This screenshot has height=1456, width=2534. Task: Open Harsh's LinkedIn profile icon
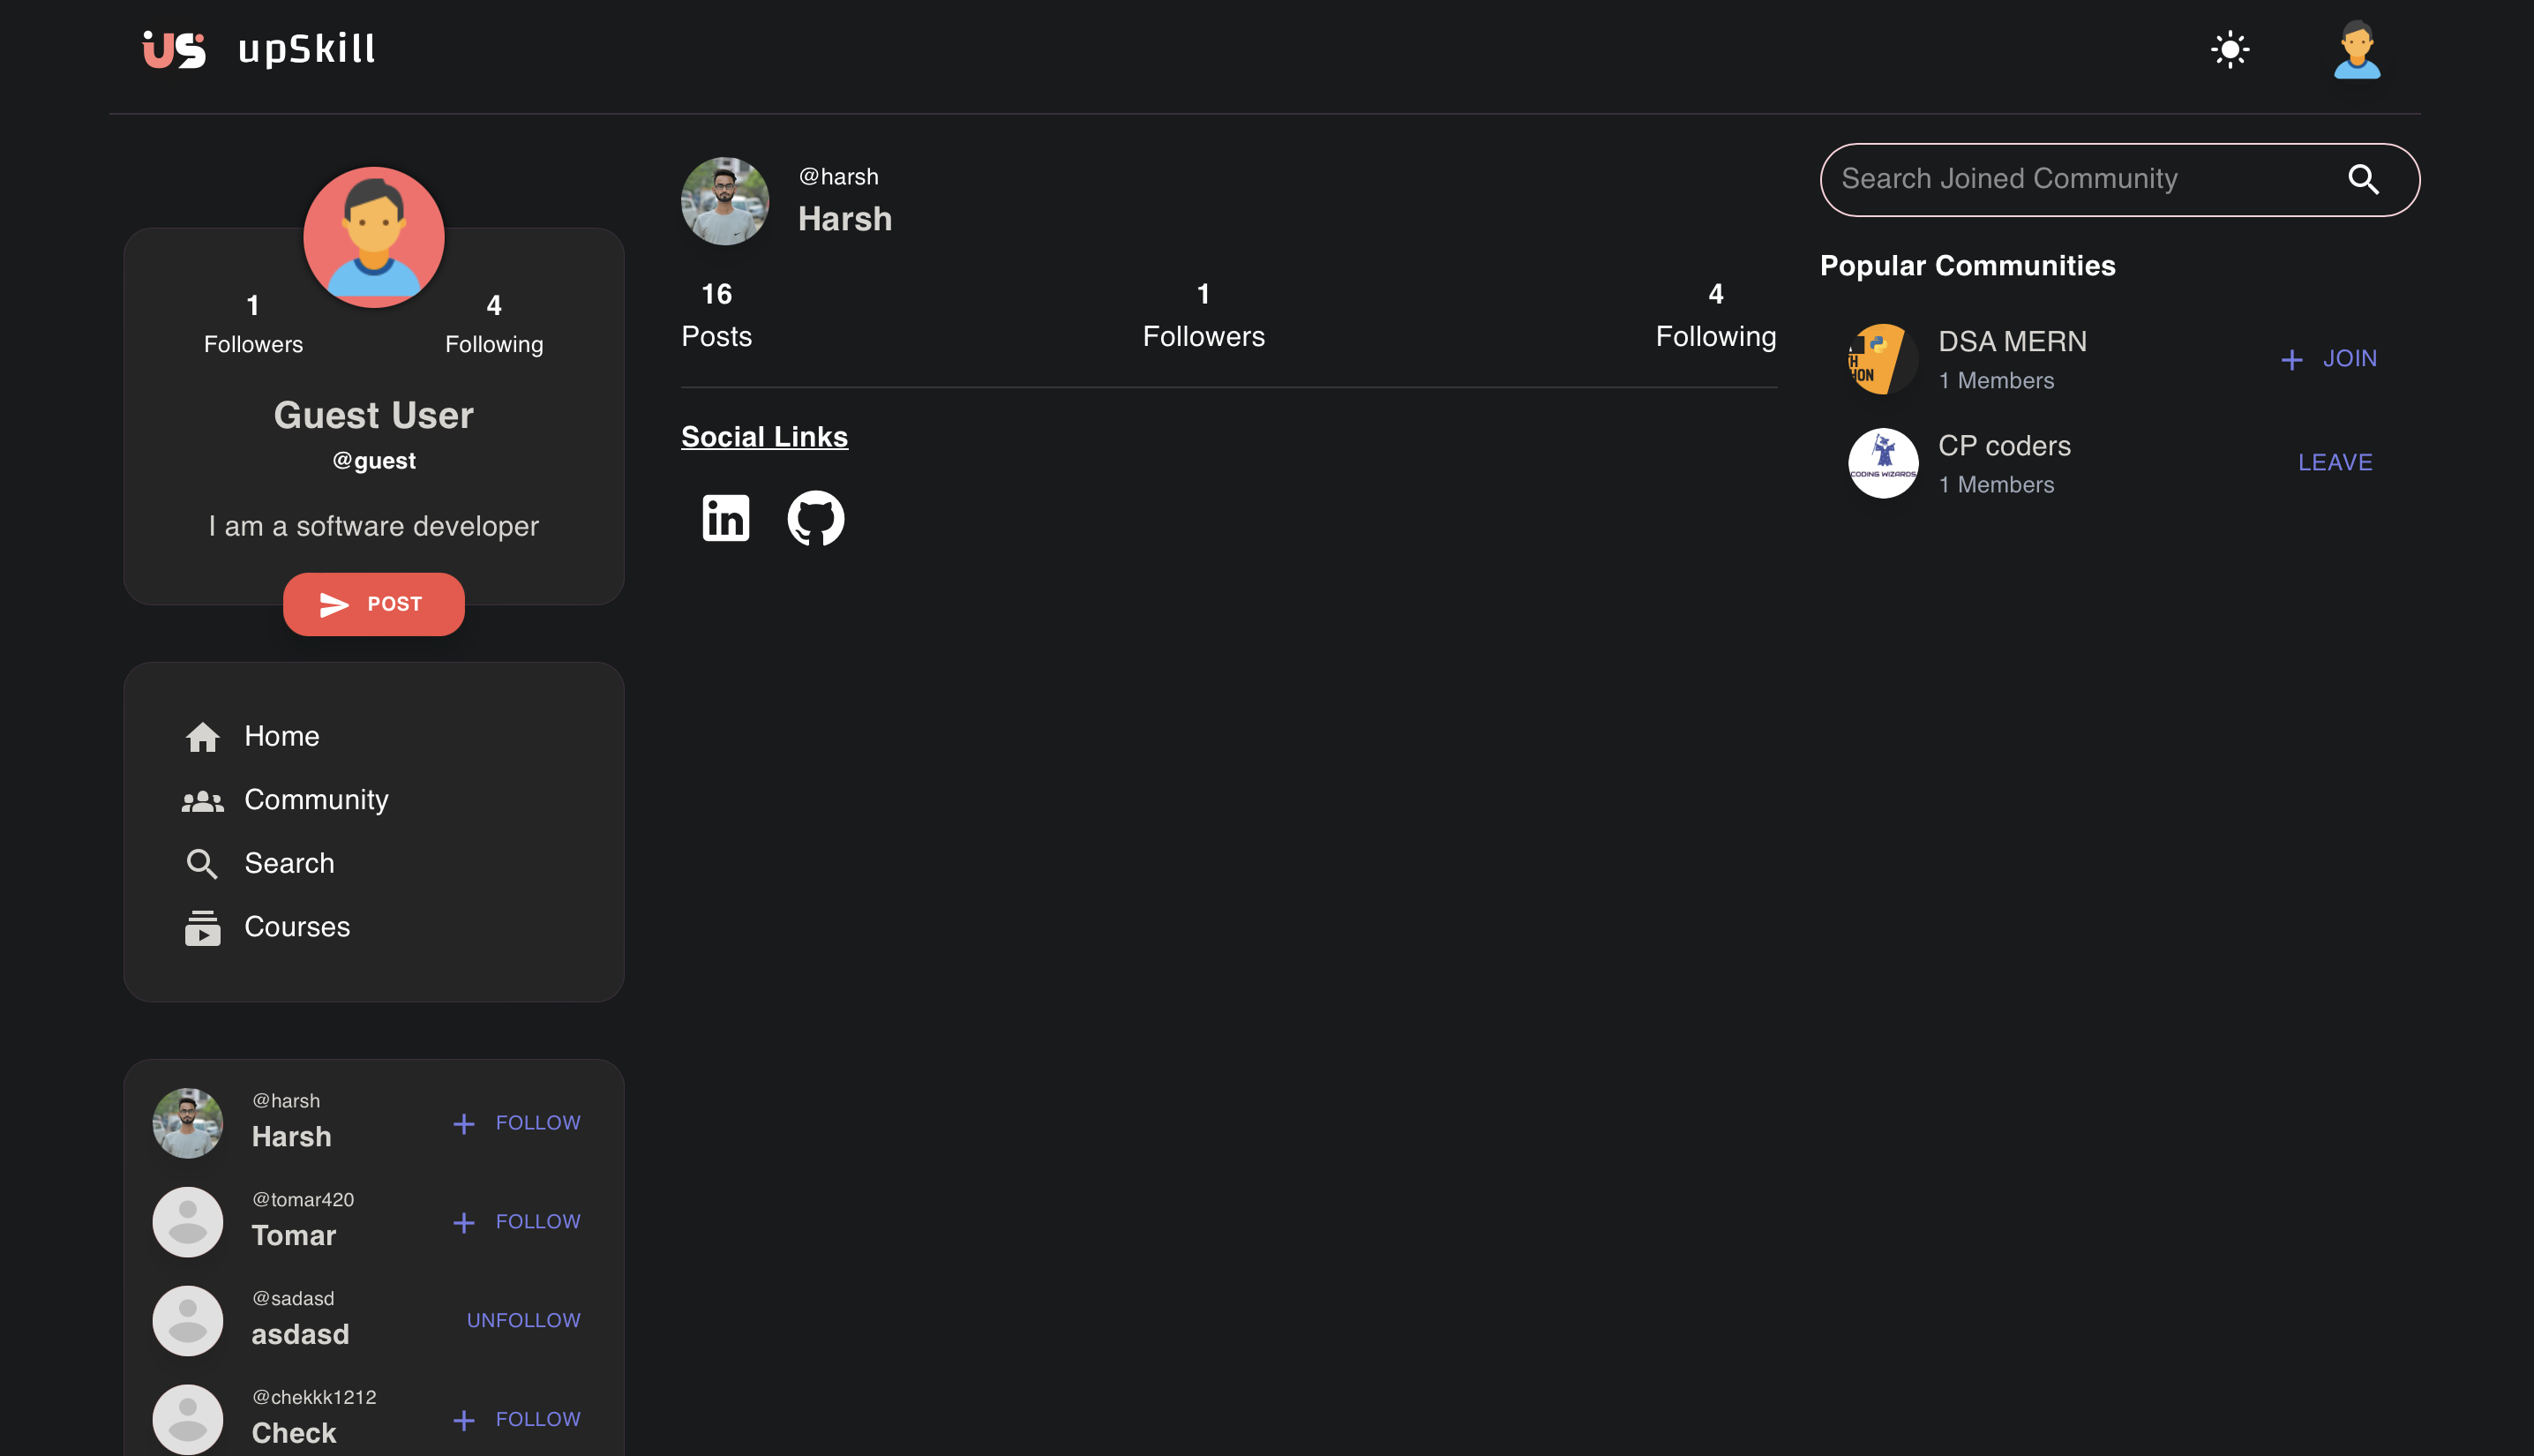(724, 518)
